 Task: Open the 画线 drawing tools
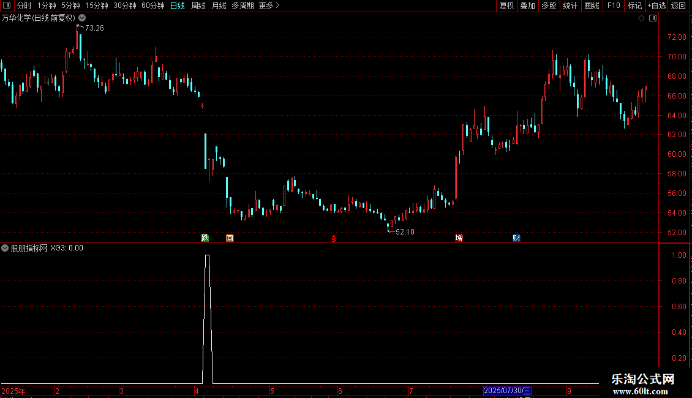(x=592, y=6)
